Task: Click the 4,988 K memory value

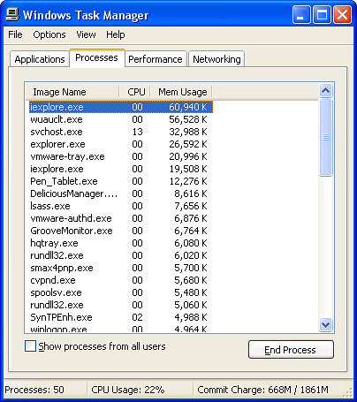Action: 191,317
